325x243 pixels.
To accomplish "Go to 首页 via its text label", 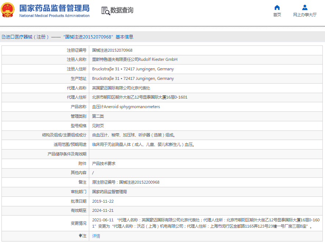I will tap(277, 15).
